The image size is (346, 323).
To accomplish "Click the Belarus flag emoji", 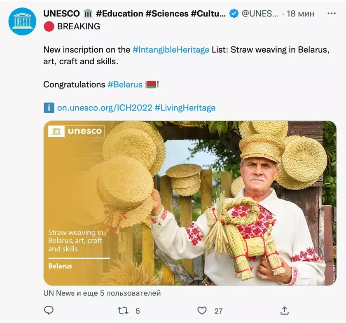I will (150, 84).
